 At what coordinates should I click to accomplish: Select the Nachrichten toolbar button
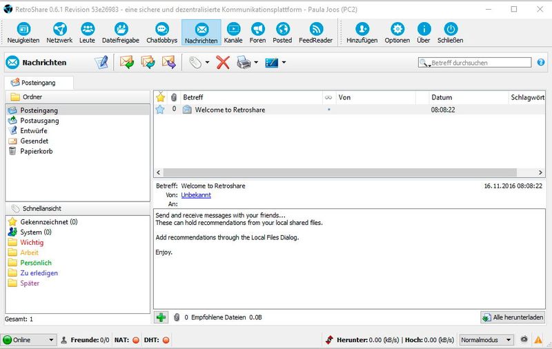(x=201, y=32)
